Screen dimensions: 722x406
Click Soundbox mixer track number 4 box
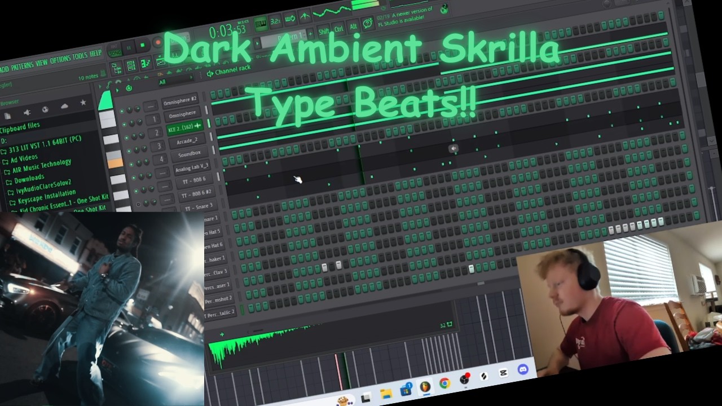[x=161, y=159]
